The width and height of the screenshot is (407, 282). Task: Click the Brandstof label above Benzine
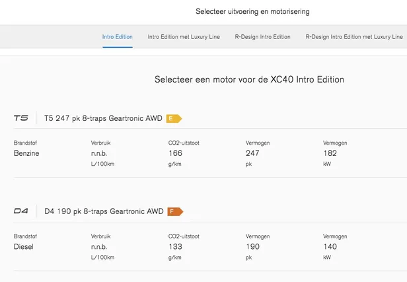[25, 143]
